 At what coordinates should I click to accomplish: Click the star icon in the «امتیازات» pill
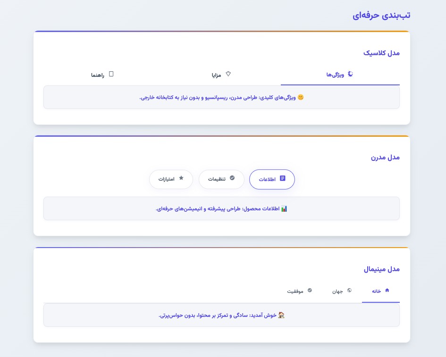pyautogui.click(x=181, y=178)
